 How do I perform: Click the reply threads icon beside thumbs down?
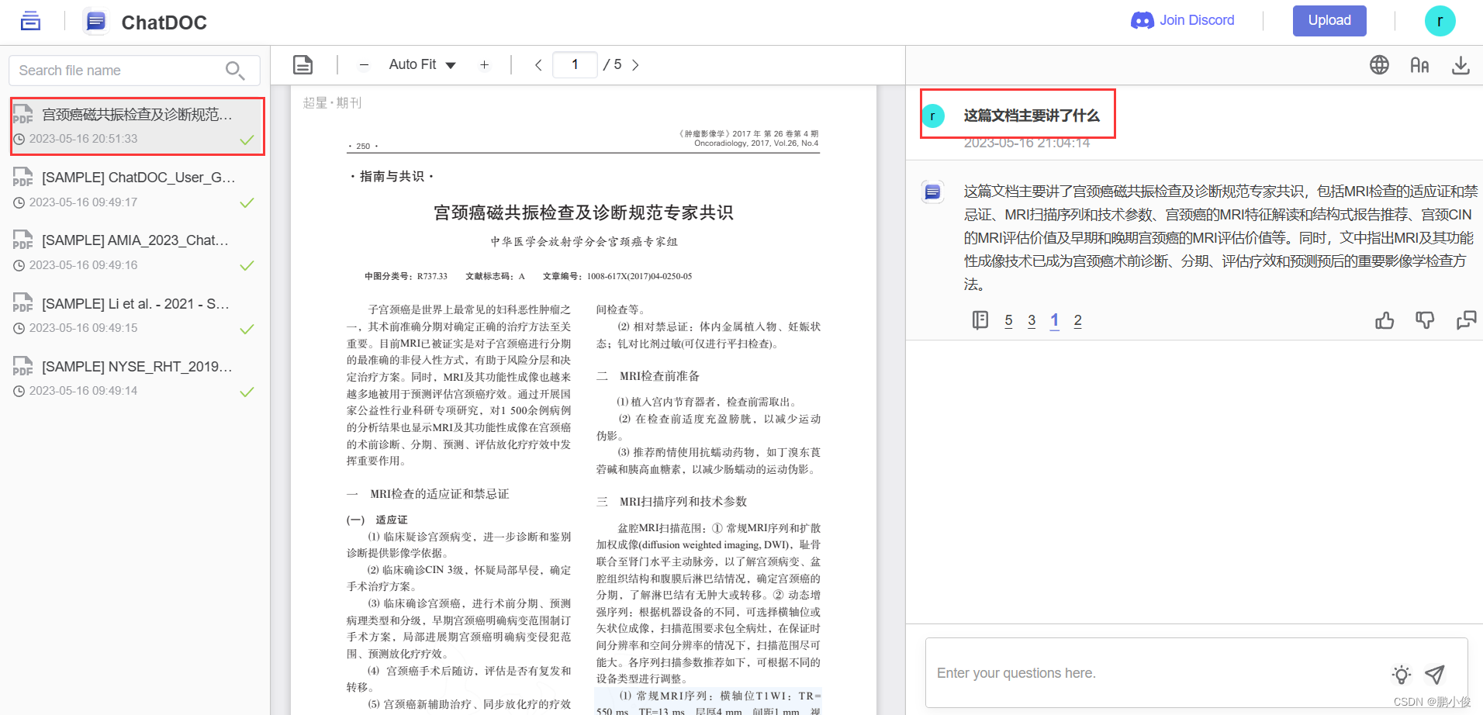(1466, 320)
